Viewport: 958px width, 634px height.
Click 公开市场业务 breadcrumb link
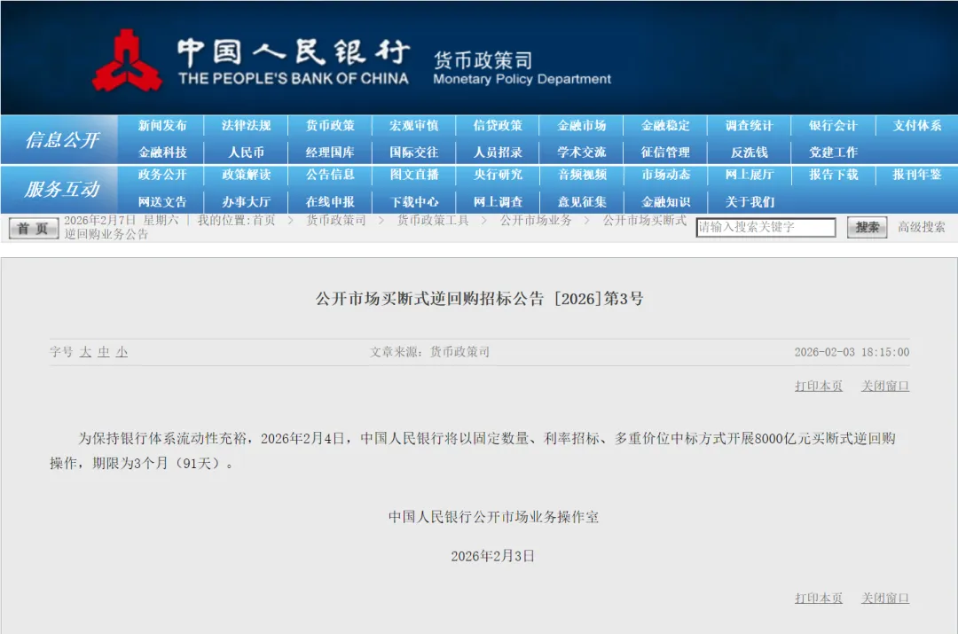tap(536, 220)
